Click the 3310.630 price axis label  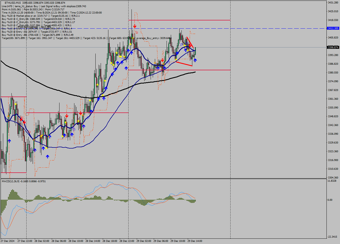(x=333, y=169)
